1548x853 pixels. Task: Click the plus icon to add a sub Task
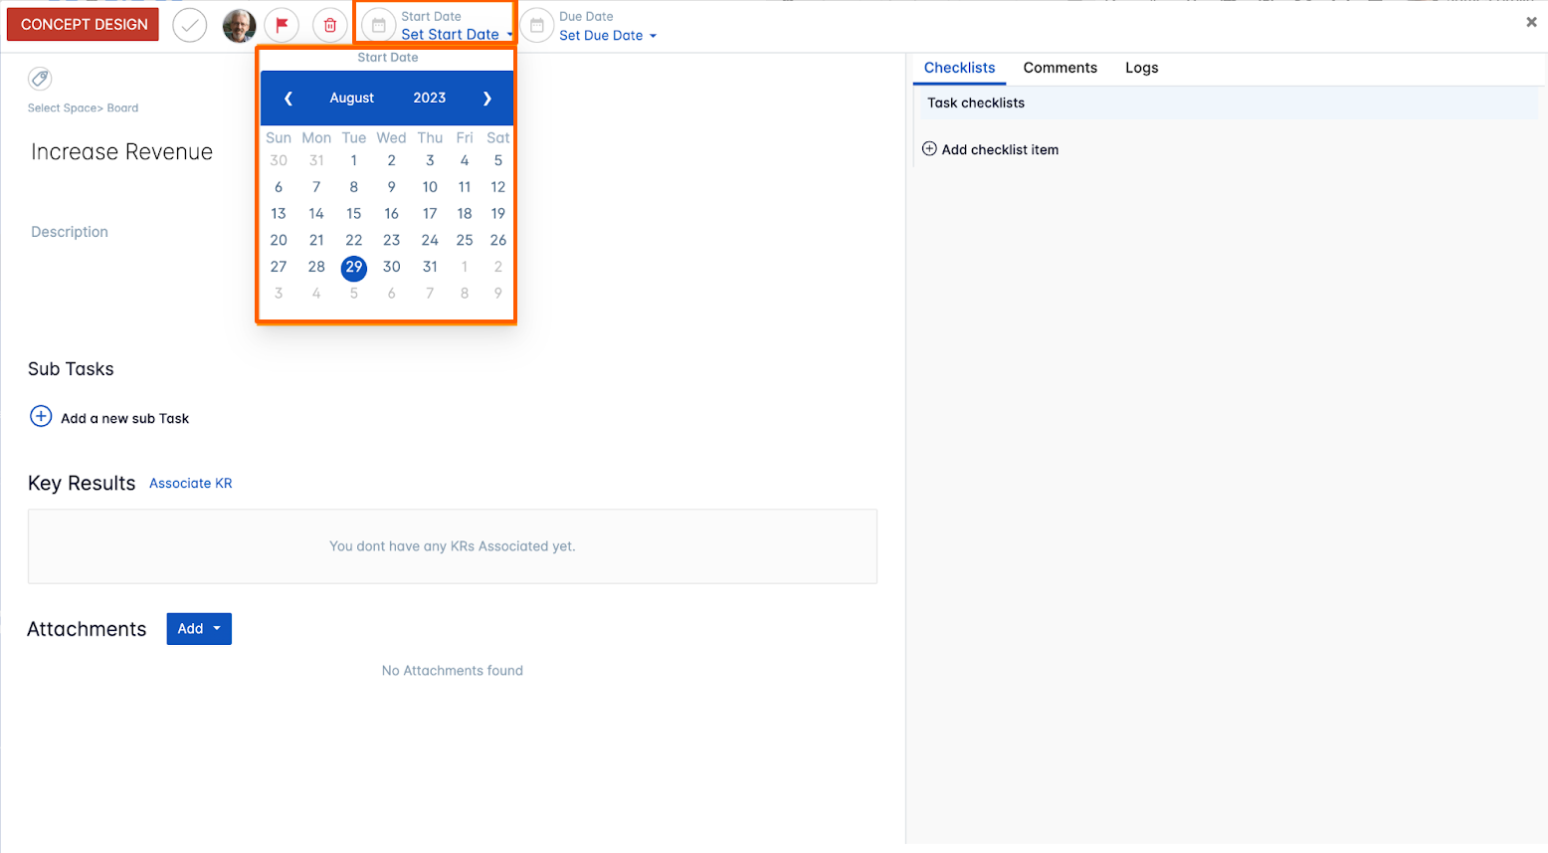click(x=40, y=416)
